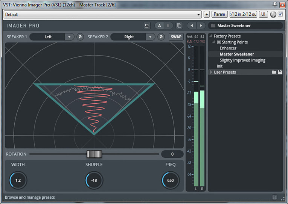Load the next preset with right arrow
Viewport: 288px width, 204px height.
click(x=201, y=26)
